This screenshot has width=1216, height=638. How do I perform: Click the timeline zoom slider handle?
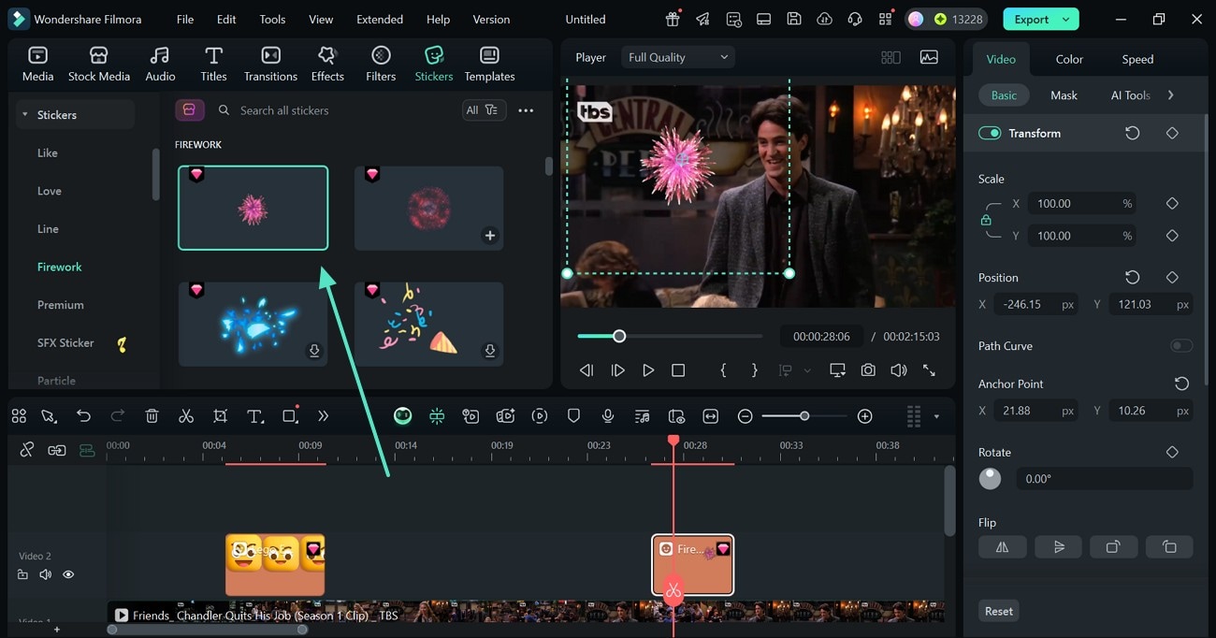[804, 416]
